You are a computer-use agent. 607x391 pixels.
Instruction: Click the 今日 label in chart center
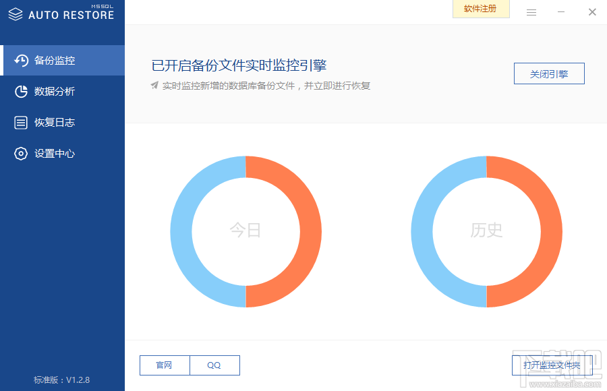click(x=245, y=231)
